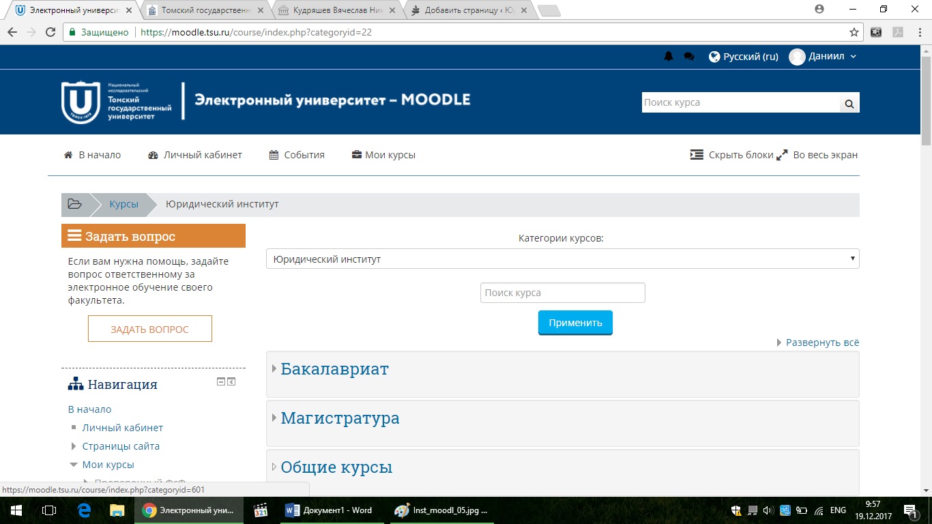Activate the Во весь экран arrows icon

click(782, 154)
